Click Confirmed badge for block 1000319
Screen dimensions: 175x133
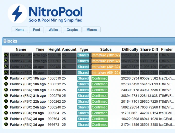coord(100,78)
